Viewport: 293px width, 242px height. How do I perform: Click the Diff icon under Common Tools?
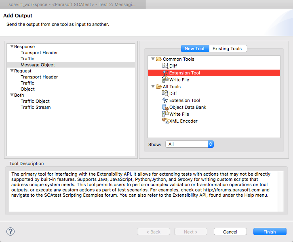tap(165, 66)
